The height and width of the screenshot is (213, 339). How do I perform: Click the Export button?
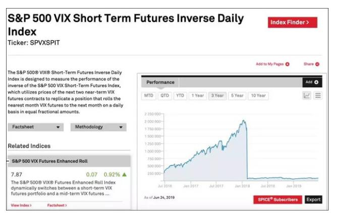pyautogui.click(x=313, y=199)
